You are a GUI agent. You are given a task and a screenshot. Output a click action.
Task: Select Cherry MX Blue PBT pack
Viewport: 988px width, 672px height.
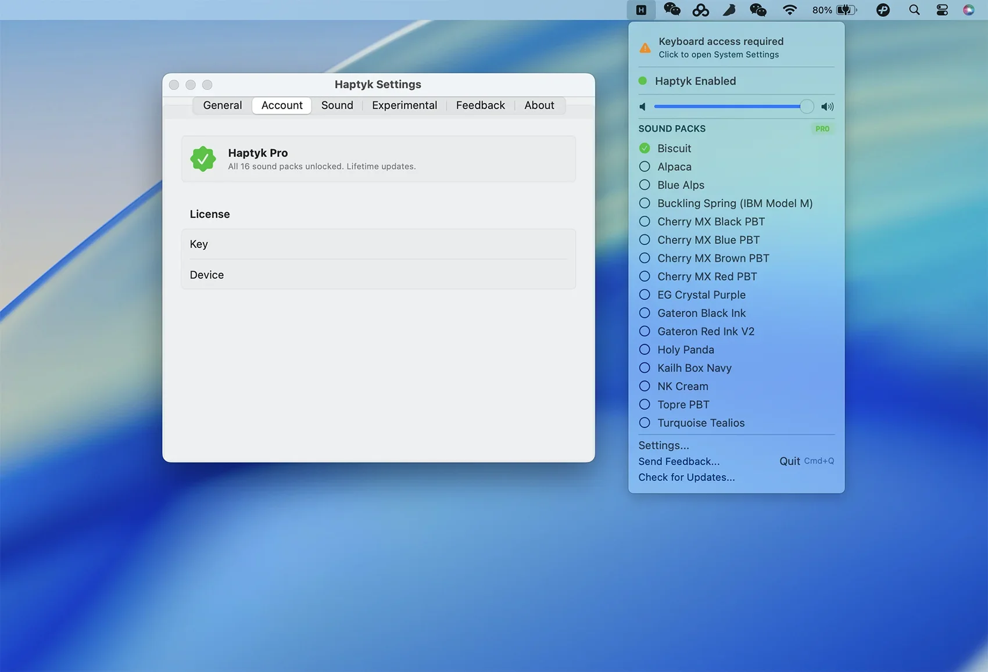coord(708,240)
